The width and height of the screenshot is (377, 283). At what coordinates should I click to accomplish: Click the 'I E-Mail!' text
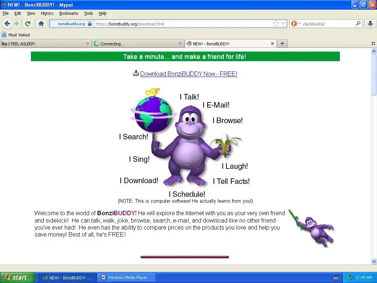pos(216,105)
